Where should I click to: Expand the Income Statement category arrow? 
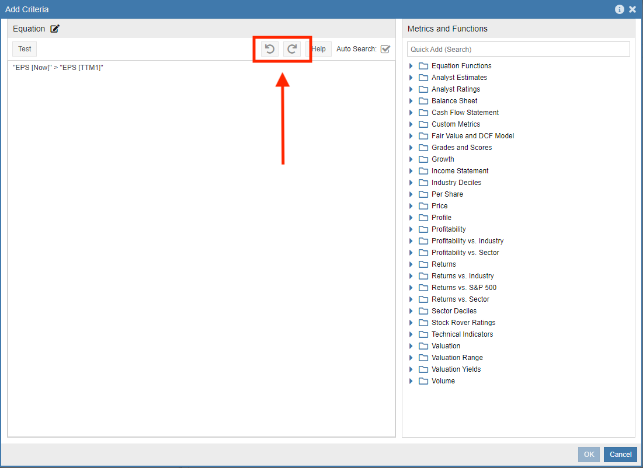point(411,171)
